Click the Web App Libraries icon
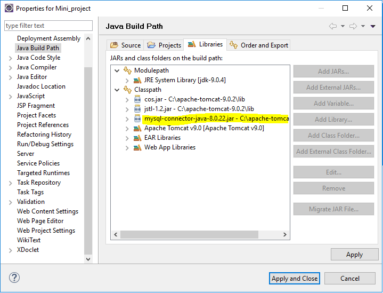Image resolution: width=383 pixels, height=293 pixels. [x=137, y=147]
